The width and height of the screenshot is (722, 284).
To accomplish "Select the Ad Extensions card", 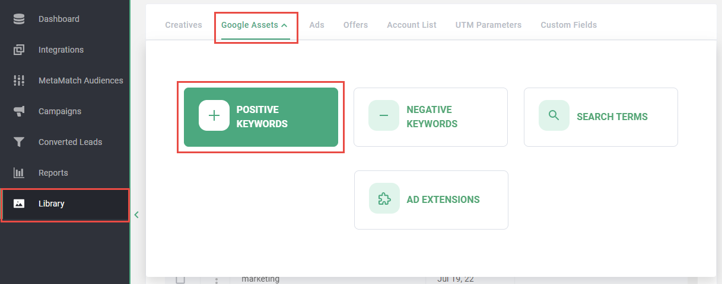I will 431,200.
